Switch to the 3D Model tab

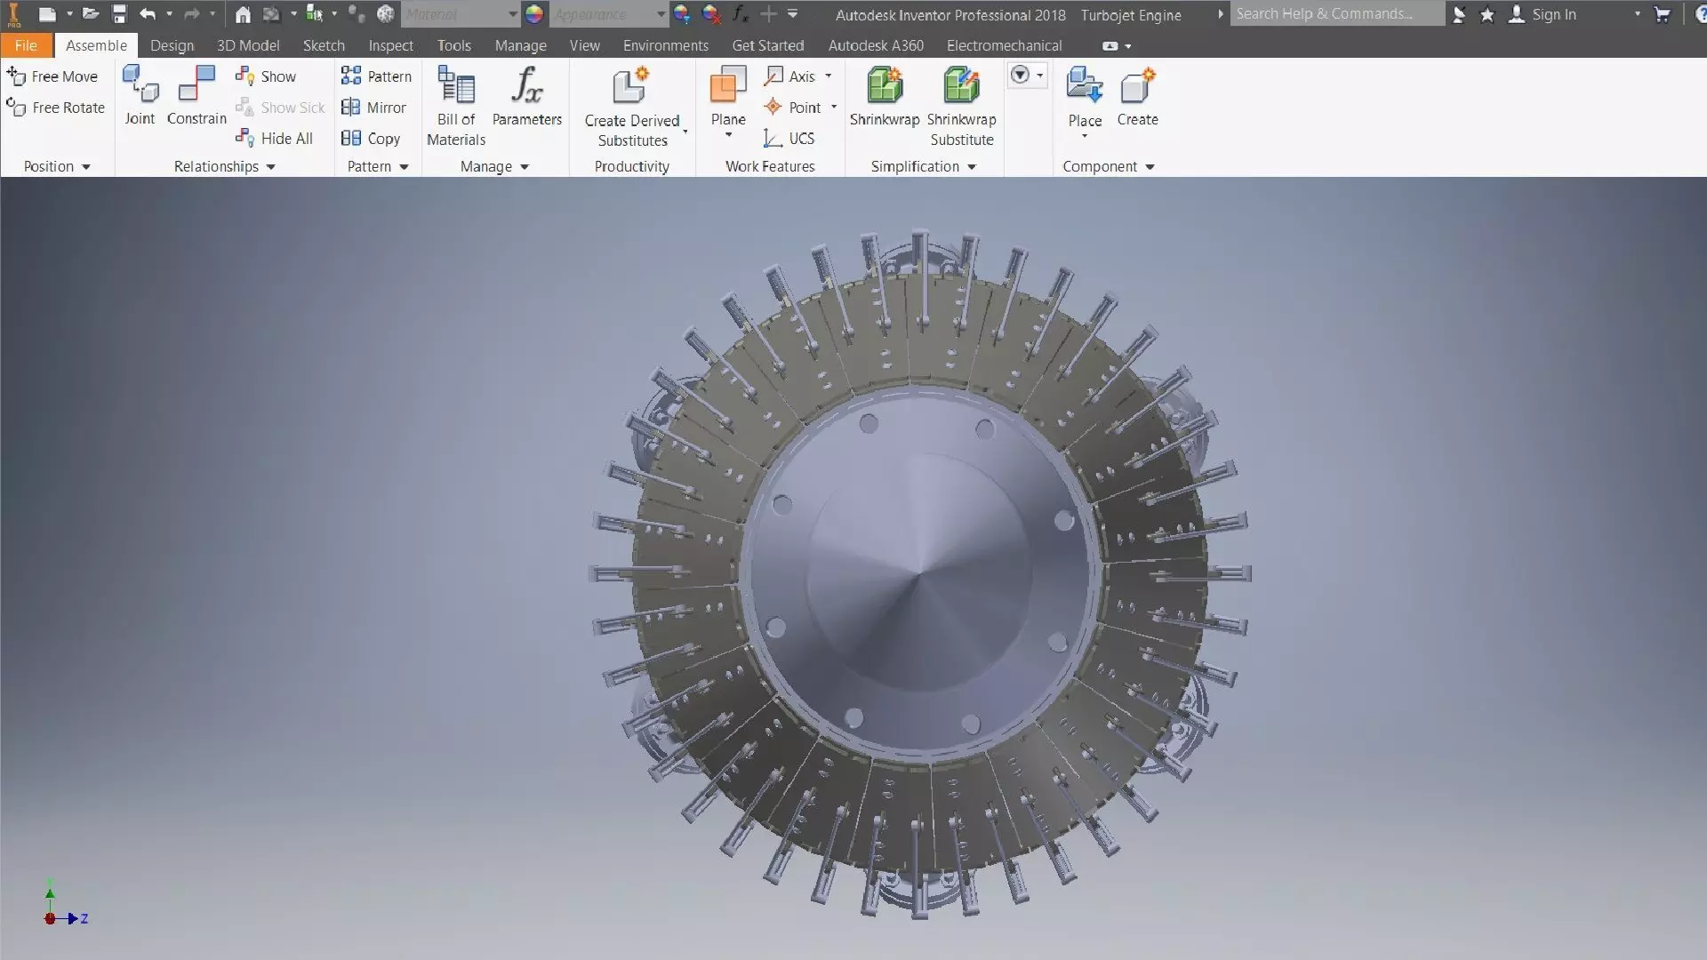[248, 45]
